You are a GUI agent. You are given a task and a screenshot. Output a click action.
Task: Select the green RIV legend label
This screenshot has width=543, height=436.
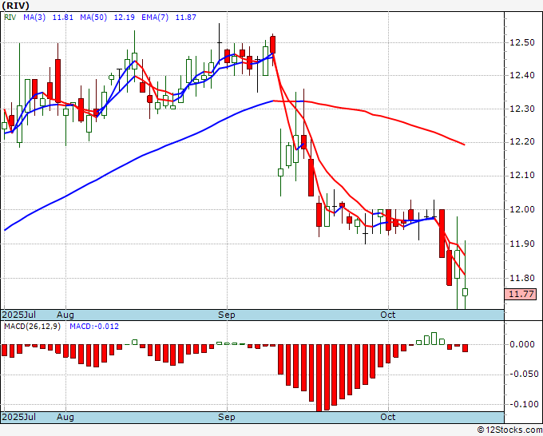point(10,17)
